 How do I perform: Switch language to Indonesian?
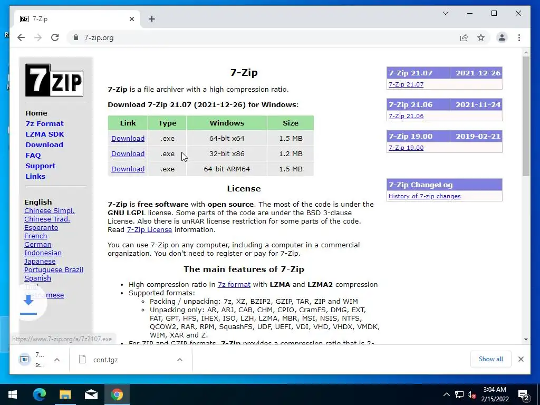(x=43, y=253)
